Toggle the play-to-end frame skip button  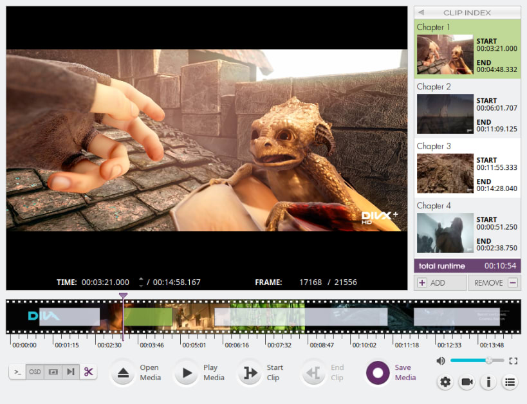pos(71,372)
